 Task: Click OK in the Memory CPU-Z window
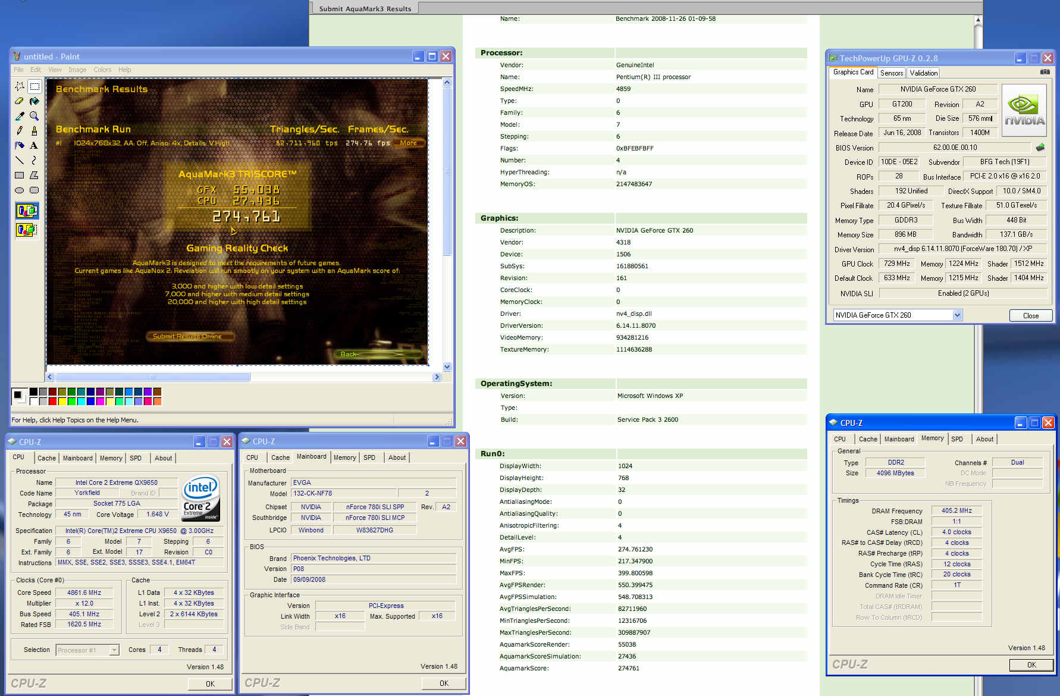[1031, 665]
